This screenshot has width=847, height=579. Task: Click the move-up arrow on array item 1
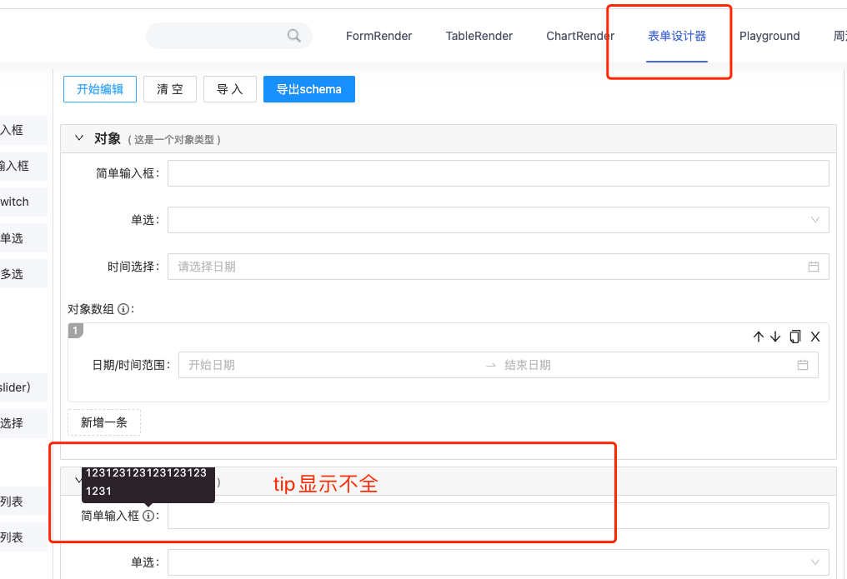pyautogui.click(x=757, y=337)
